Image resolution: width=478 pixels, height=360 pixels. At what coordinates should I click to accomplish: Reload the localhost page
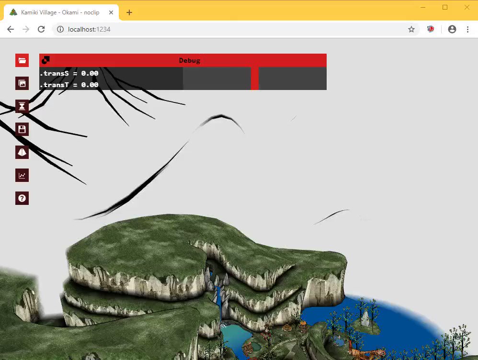41,29
